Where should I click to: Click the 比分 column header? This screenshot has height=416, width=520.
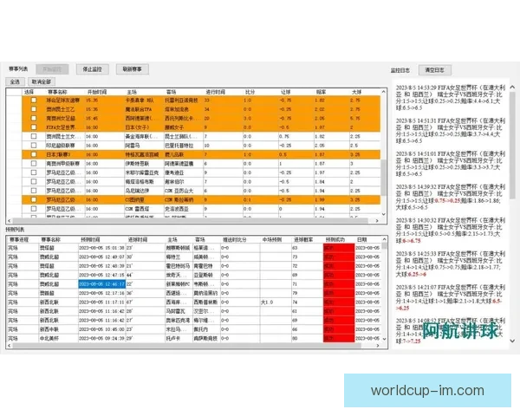pyautogui.click(x=250, y=92)
